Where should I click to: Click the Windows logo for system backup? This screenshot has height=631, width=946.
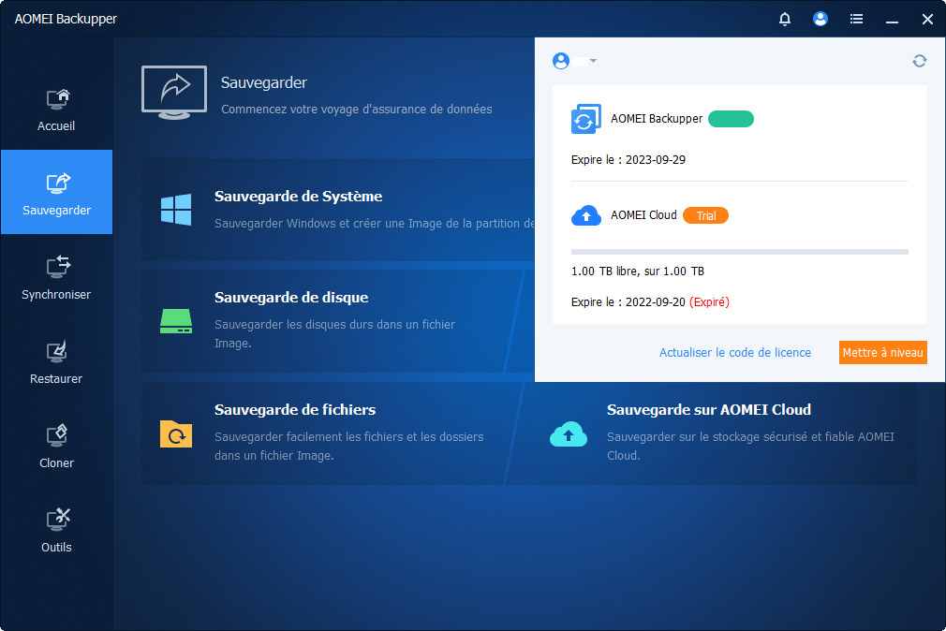176,210
